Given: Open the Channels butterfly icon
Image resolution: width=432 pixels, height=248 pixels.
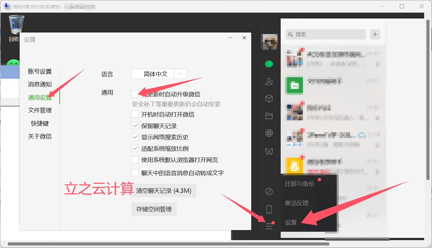Looking at the screenshot, I should click(x=269, y=151).
